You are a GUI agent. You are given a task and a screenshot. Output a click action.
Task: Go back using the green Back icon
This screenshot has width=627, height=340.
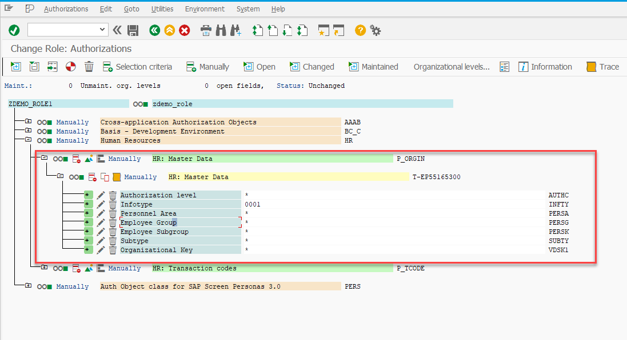click(155, 30)
